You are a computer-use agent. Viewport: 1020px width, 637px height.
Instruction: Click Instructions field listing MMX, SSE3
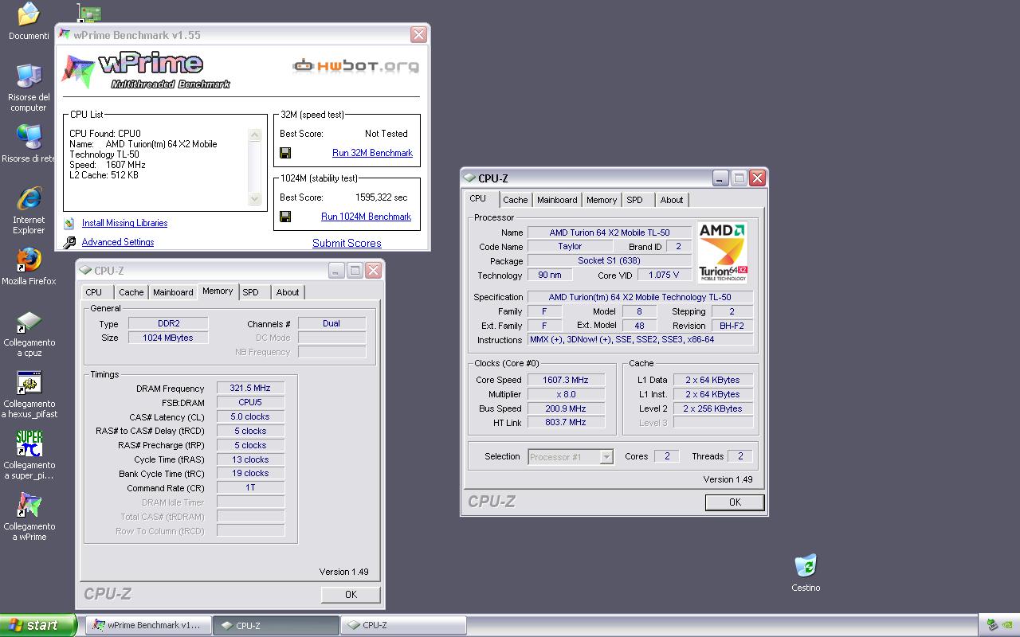pyautogui.click(x=640, y=340)
